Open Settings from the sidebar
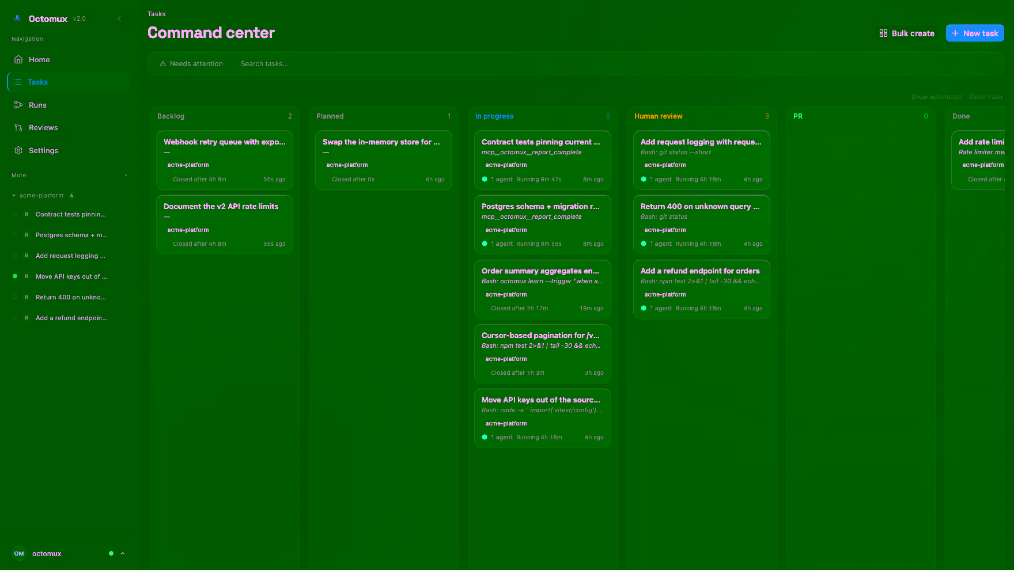Screen dimensions: 1014x570 coord(69,150)
